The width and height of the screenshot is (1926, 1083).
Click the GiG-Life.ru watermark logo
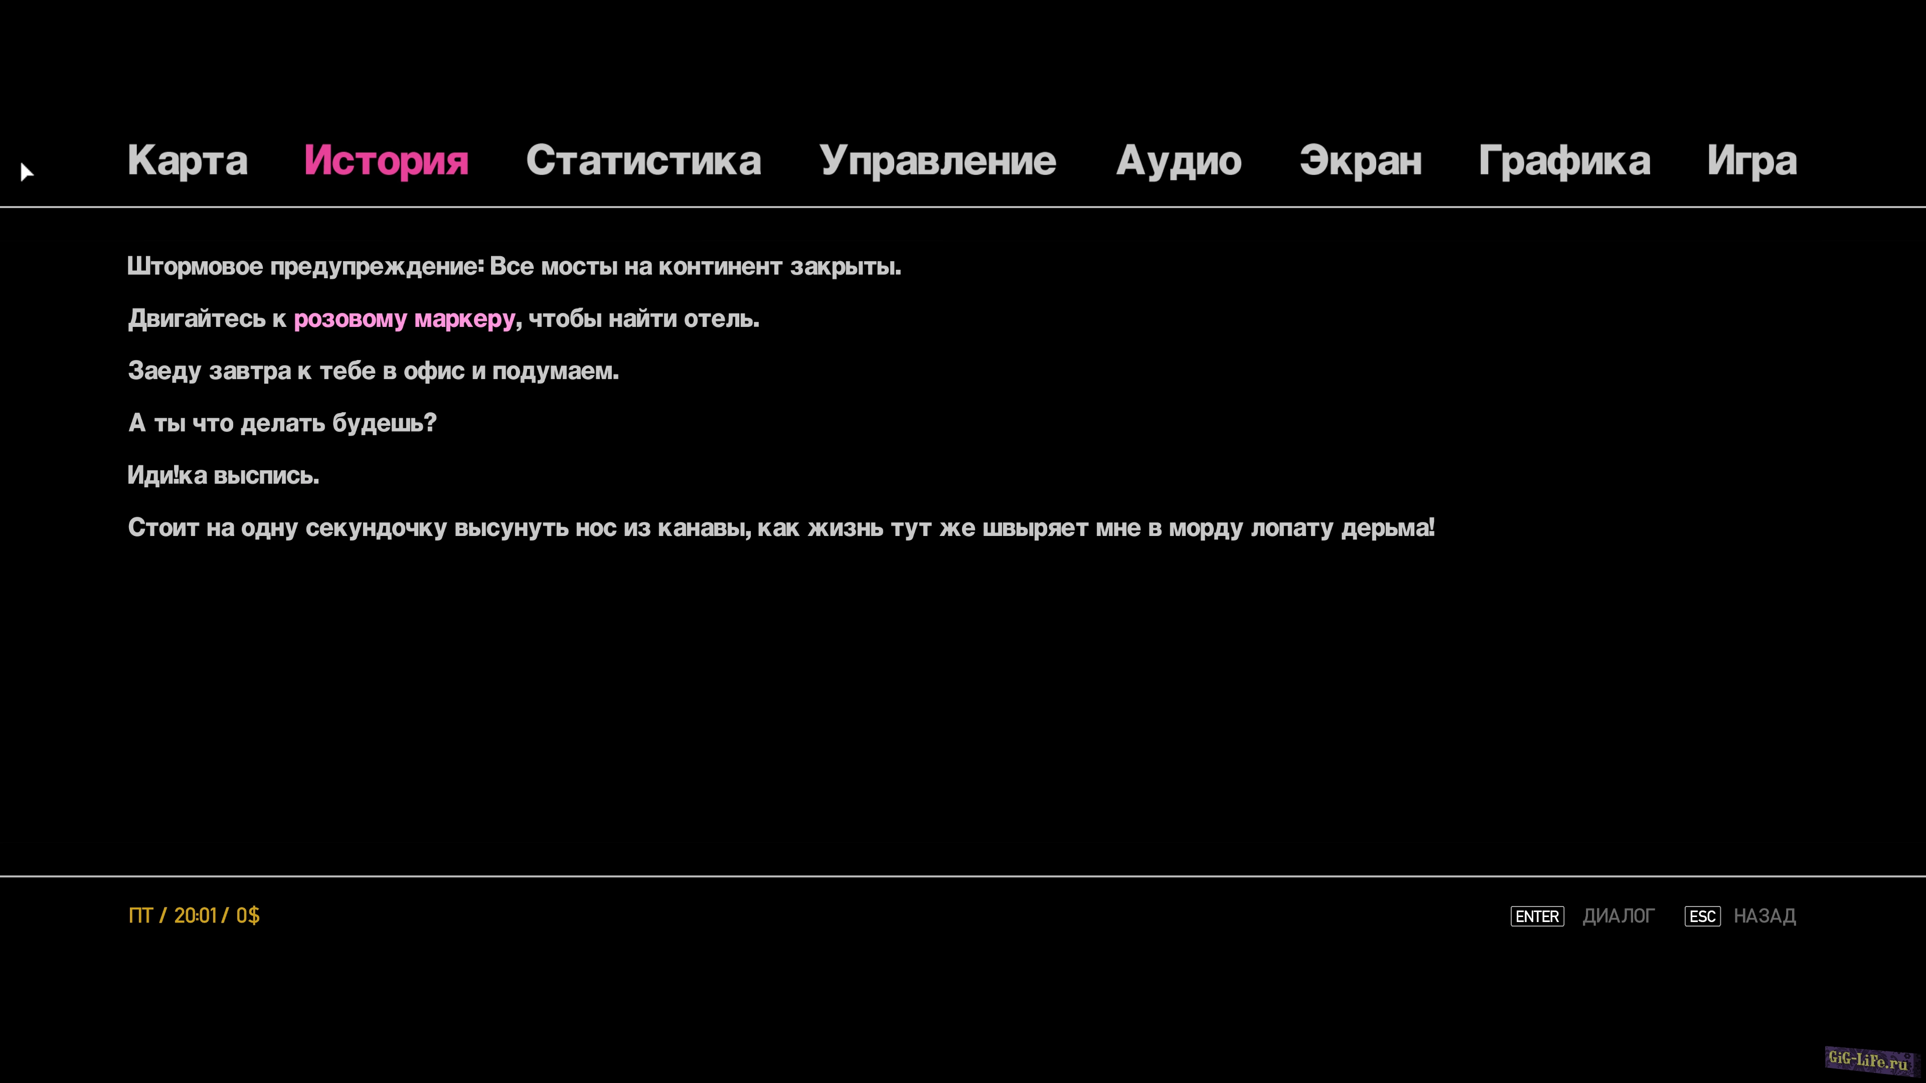point(1867,1060)
